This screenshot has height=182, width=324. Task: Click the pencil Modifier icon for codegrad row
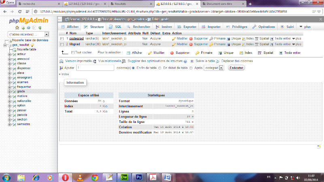click(174, 38)
